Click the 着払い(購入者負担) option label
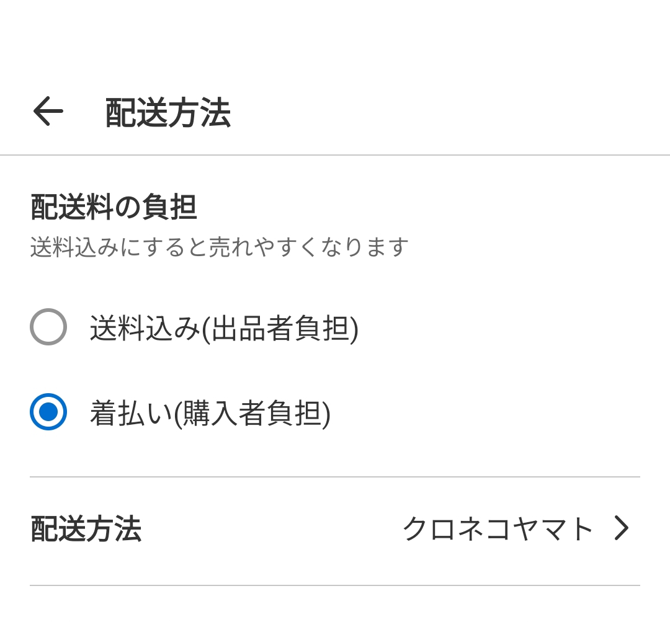670x622 pixels. (x=210, y=413)
